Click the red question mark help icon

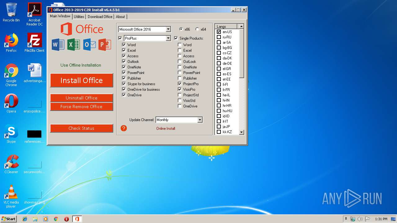point(124,128)
